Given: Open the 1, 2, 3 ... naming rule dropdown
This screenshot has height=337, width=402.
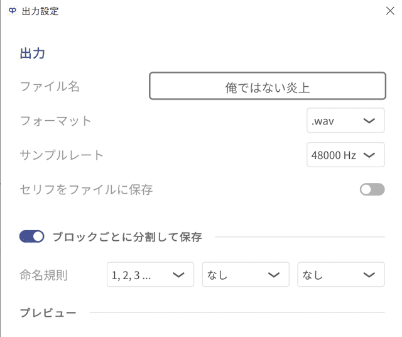Looking at the screenshot, I should point(150,274).
